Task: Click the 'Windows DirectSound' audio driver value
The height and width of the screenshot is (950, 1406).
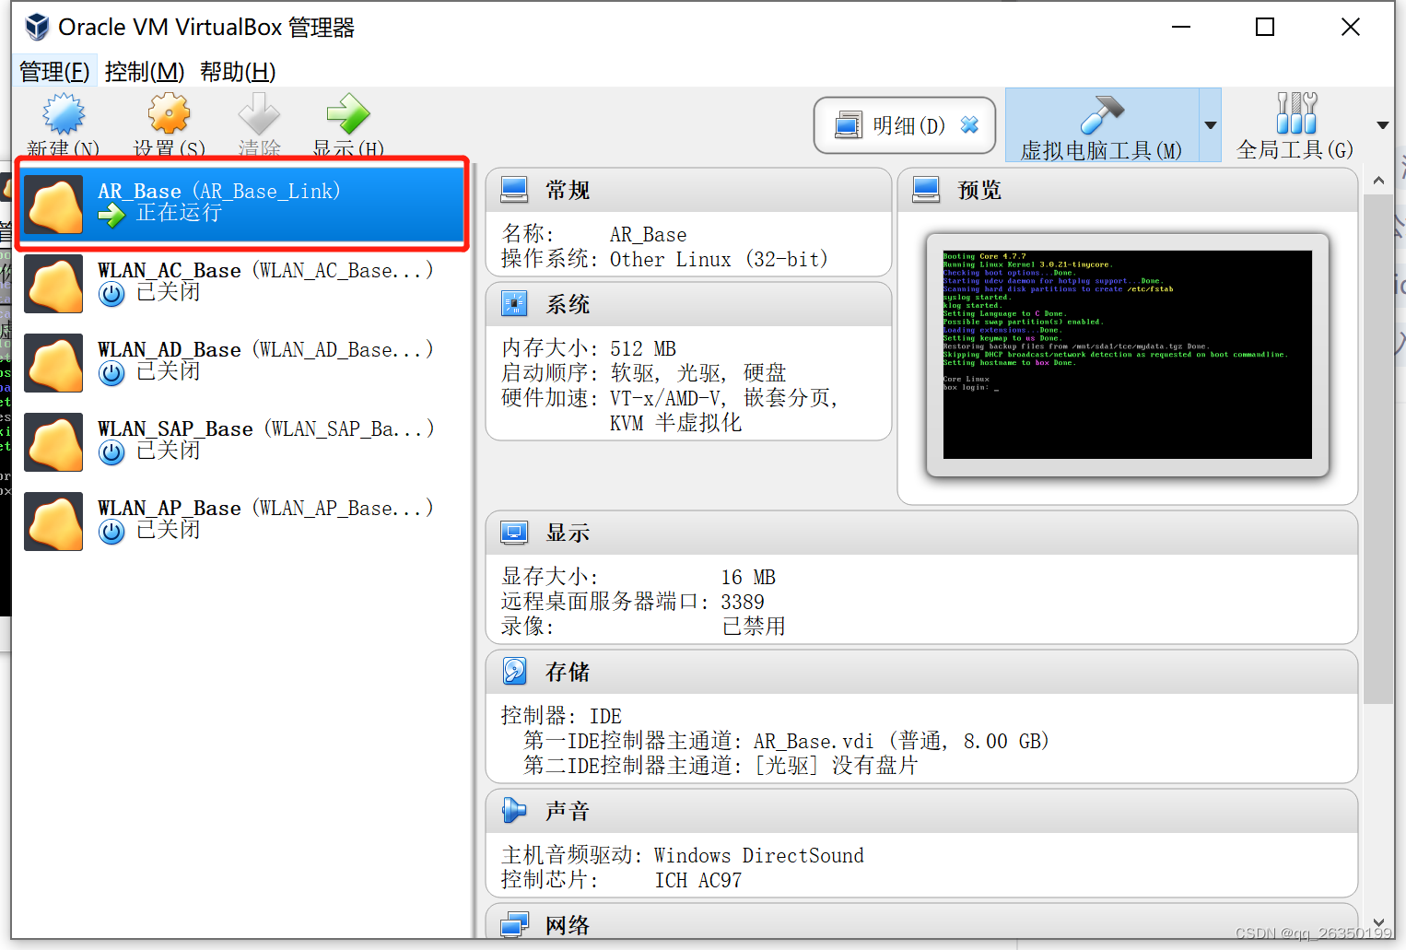Action: click(759, 855)
